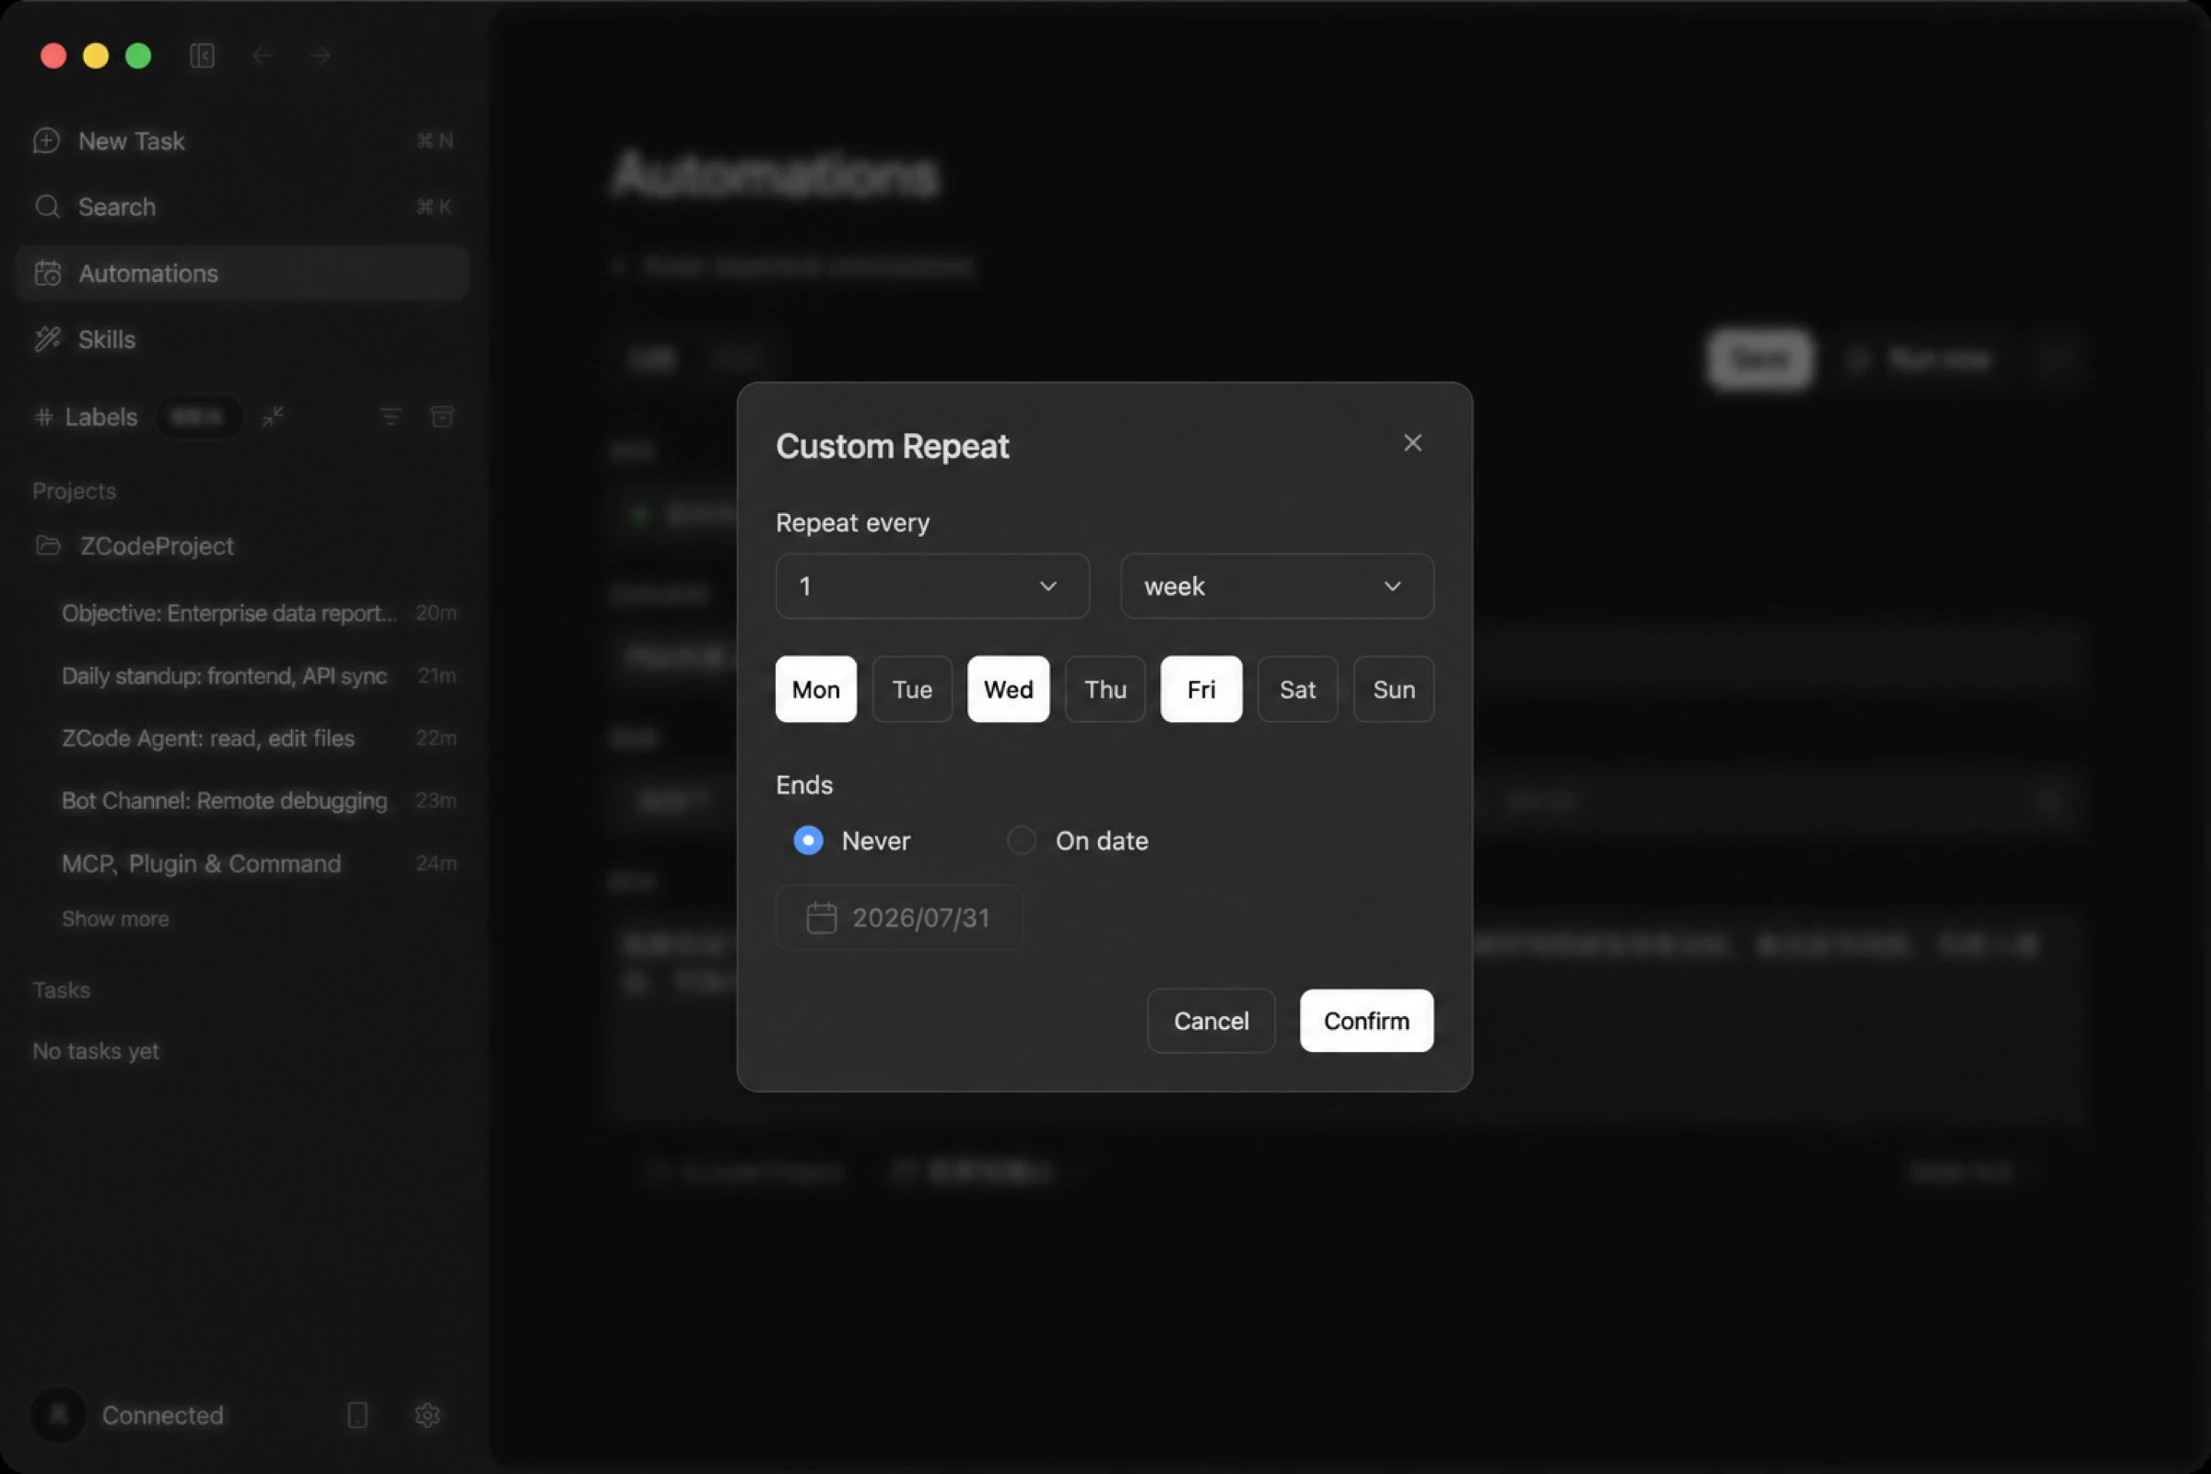Expand the ZCodeProject folder

(x=241, y=546)
